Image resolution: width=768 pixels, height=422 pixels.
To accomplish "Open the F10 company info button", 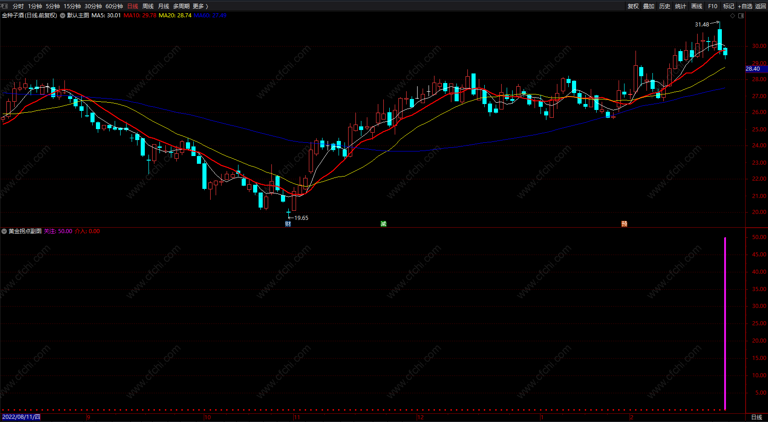I will (713, 6).
